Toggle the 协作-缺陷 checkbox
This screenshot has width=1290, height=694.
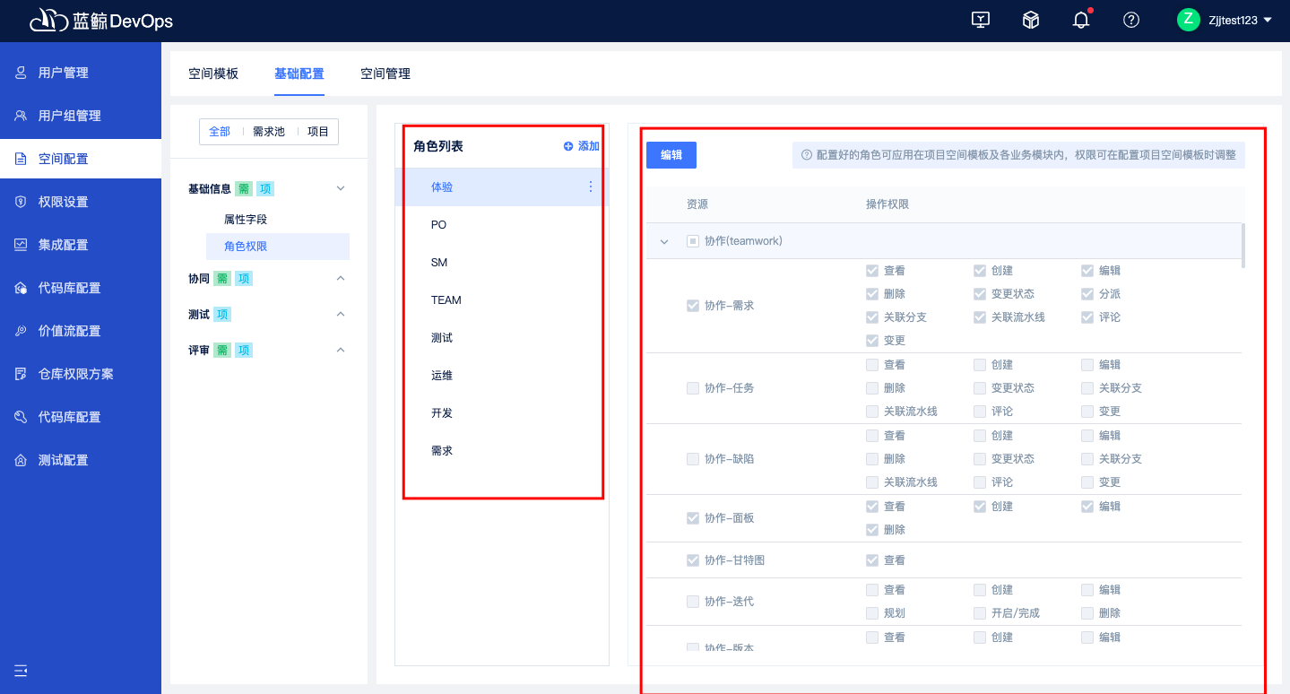pyautogui.click(x=693, y=459)
